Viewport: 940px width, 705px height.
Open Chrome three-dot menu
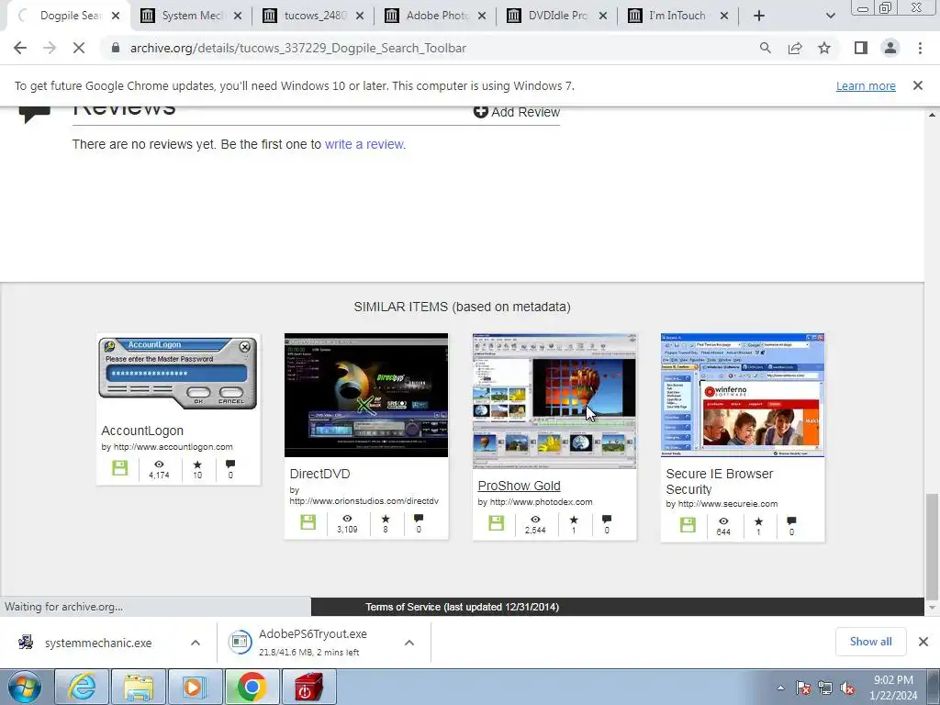pos(920,48)
